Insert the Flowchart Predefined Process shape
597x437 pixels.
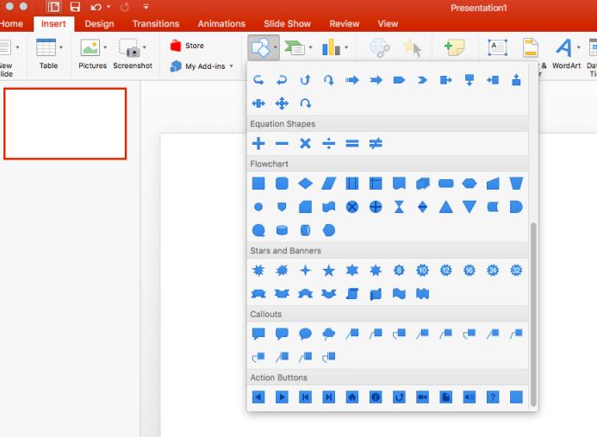click(x=352, y=184)
